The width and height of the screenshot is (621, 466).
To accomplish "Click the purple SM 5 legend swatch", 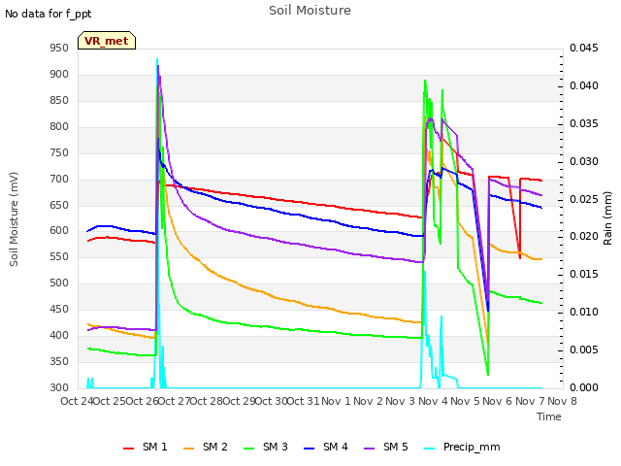I will click(x=370, y=449).
